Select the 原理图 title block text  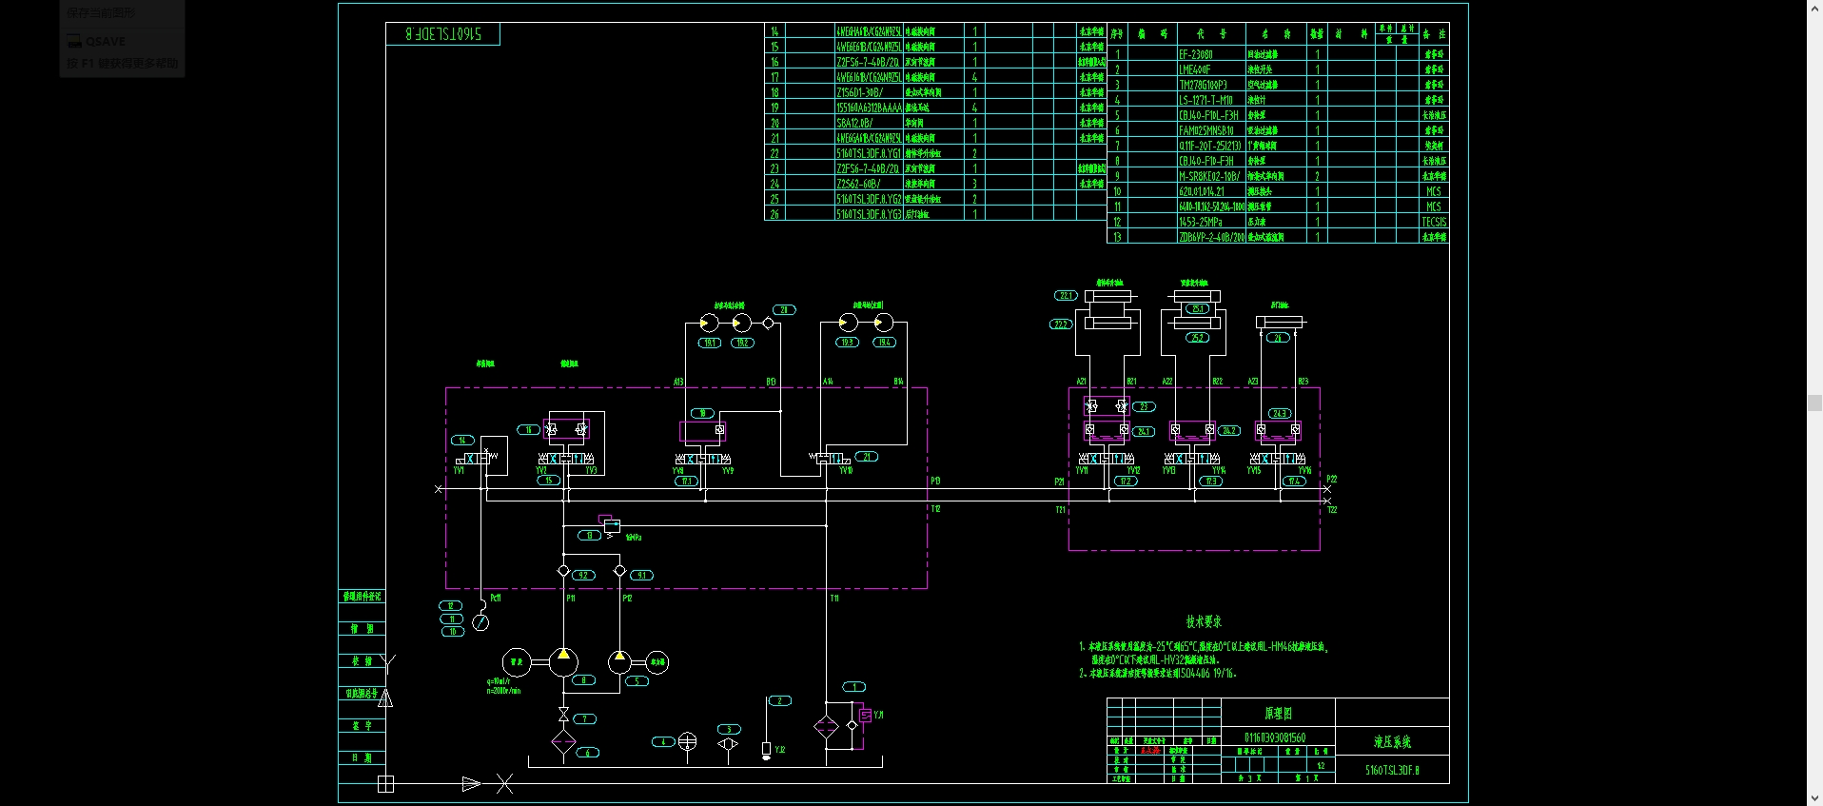point(1278,713)
